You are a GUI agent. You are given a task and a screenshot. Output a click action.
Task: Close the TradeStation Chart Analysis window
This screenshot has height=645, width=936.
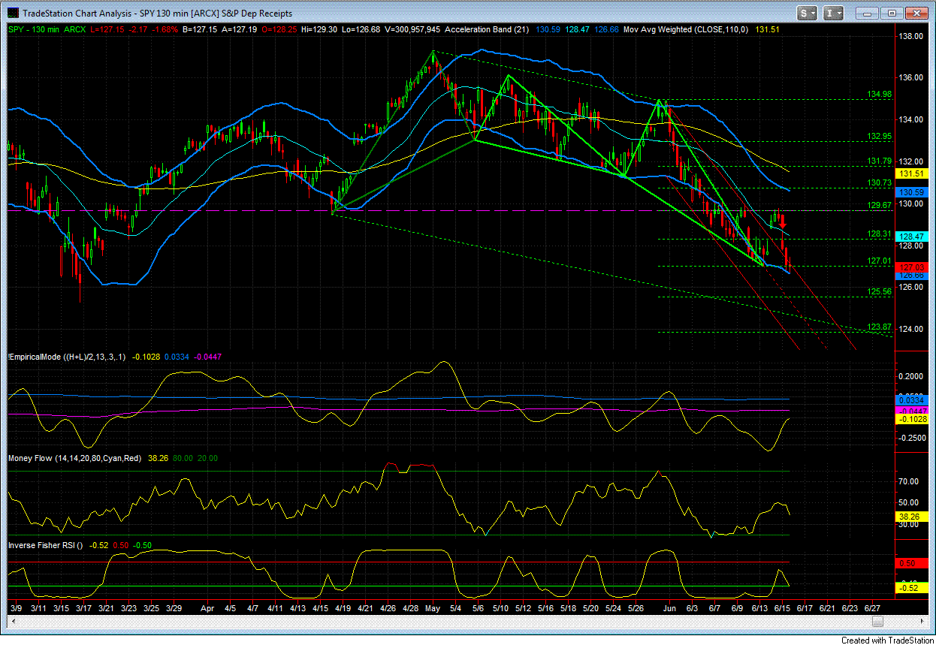click(916, 13)
